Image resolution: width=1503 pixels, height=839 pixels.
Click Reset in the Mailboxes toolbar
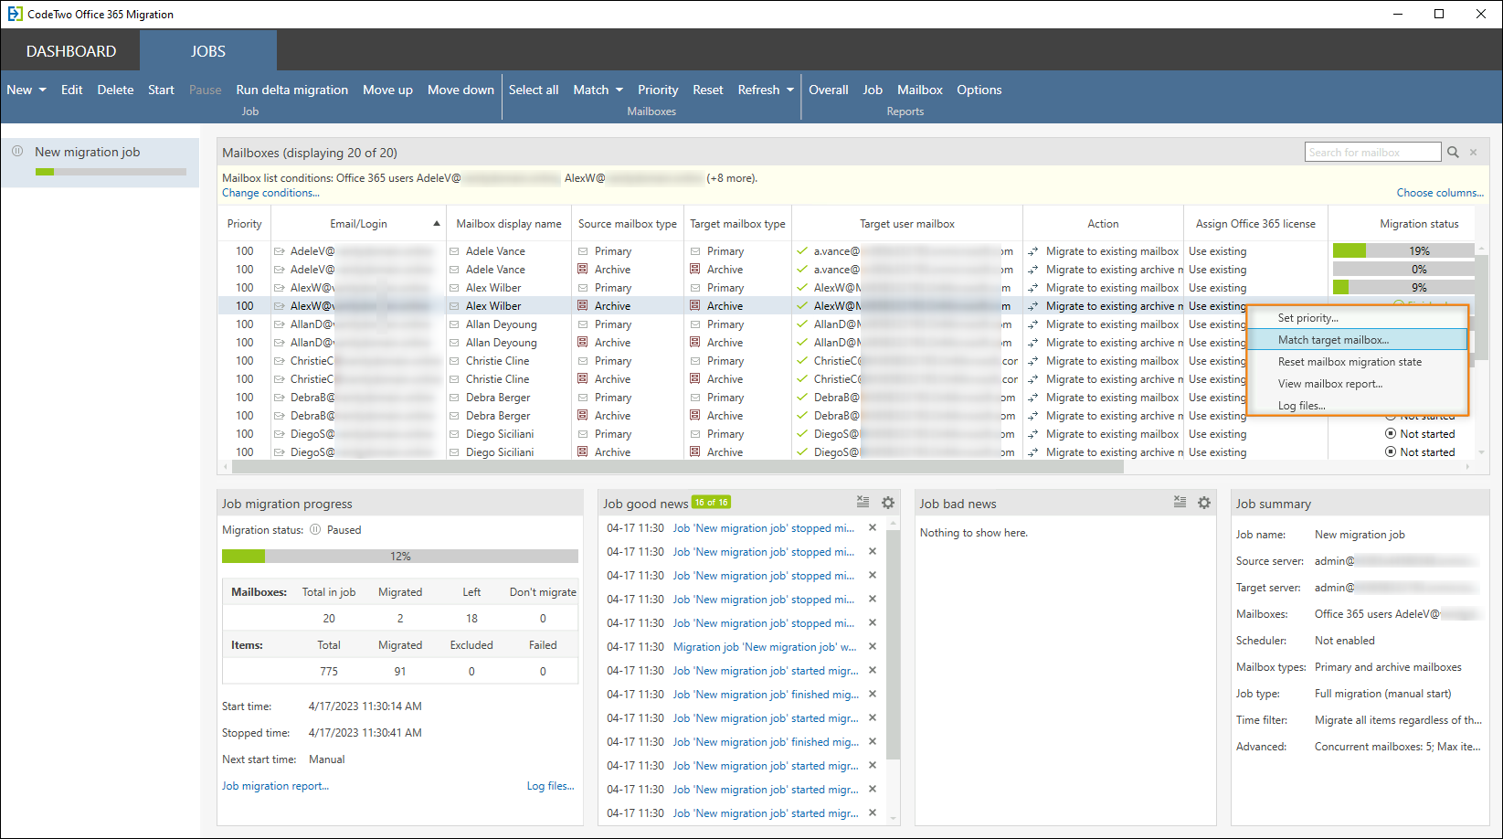pos(707,90)
